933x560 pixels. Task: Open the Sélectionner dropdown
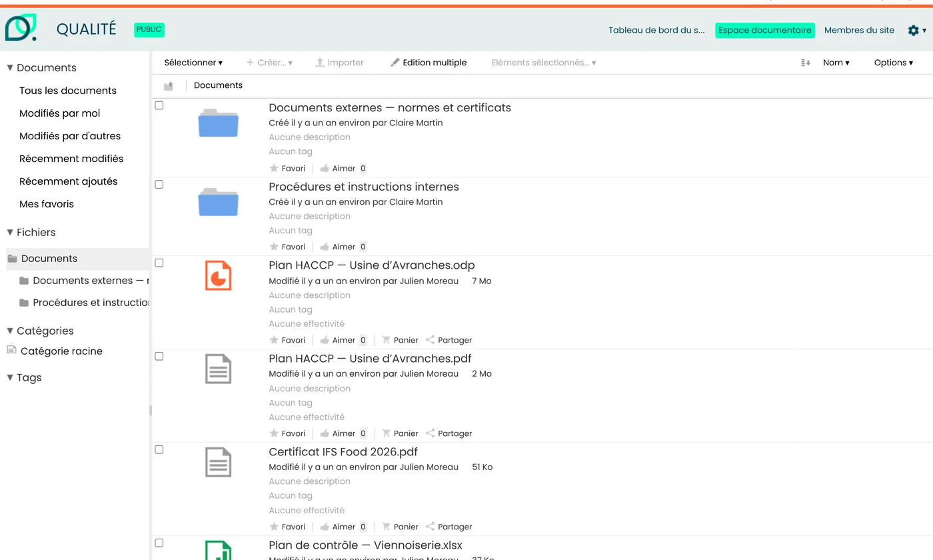click(x=193, y=63)
